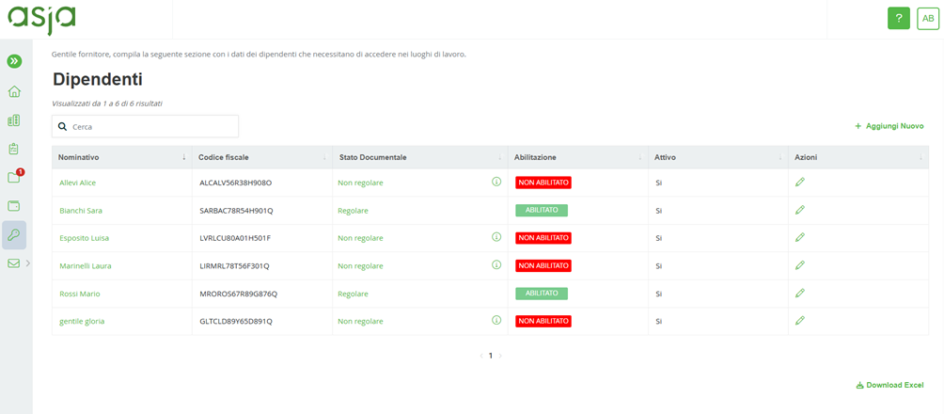Open the green help question mark button
The image size is (944, 414).
(899, 18)
